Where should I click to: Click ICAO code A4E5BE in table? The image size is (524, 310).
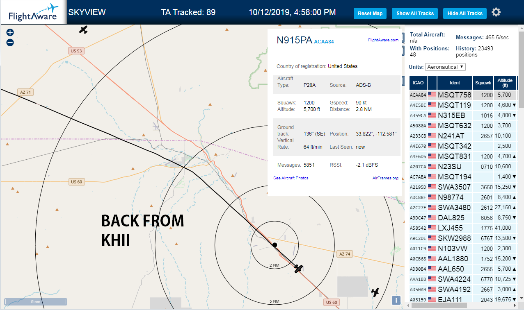click(x=418, y=105)
